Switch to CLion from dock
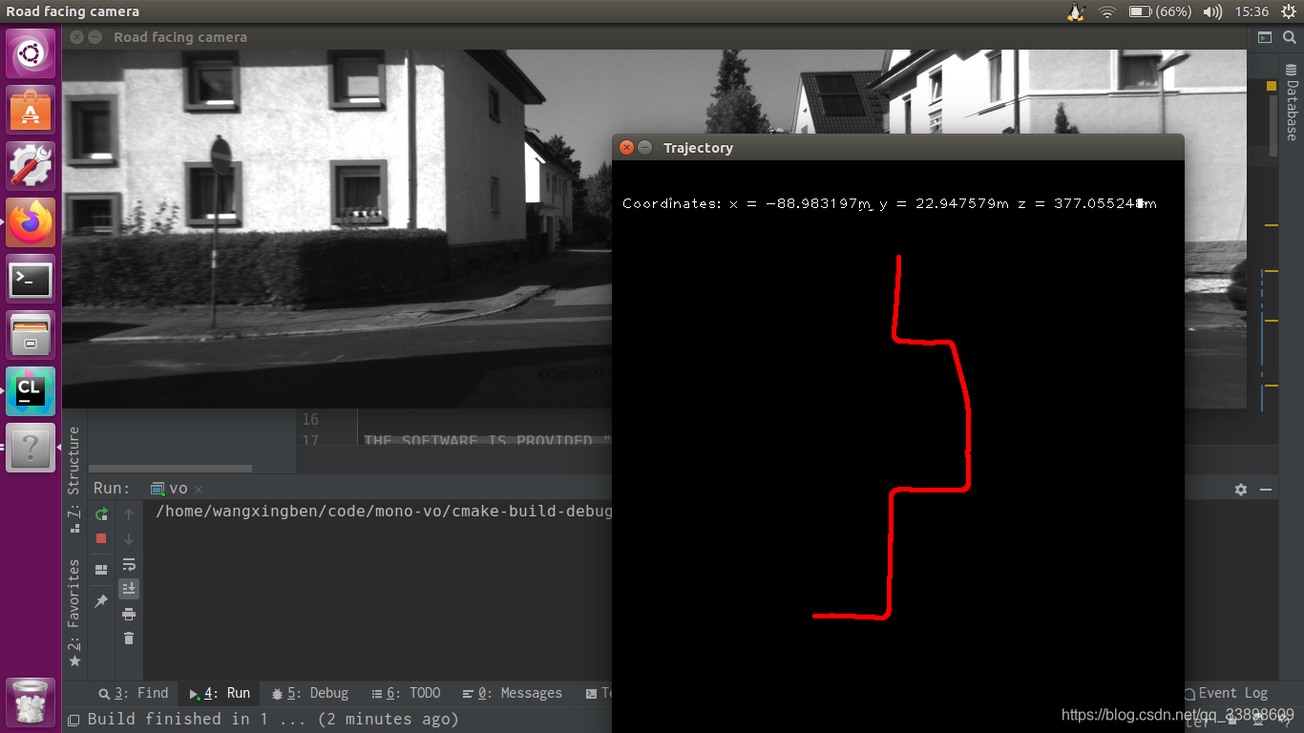The width and height of the screenshot is (1304, 733). 31,391
